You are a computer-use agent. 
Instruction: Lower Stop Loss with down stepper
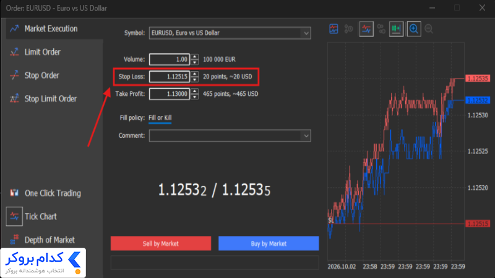[195, 80]
